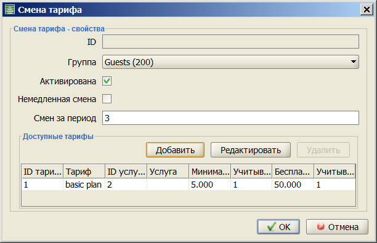Click the red icon on the Отмена button
Viewport: 377px width, 243px height.
pyautogui.click(x=320, y=226)
